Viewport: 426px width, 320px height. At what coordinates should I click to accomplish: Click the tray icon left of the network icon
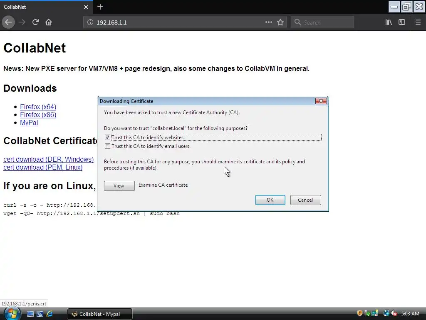pos(375,313)
